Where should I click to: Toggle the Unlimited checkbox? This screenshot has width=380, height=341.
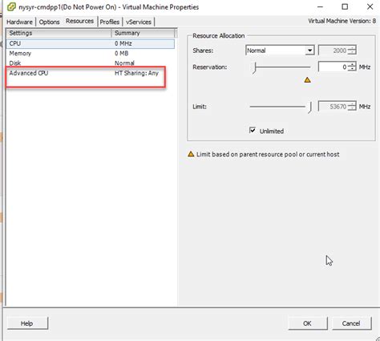pyautogui.click(x=253, y=130)
